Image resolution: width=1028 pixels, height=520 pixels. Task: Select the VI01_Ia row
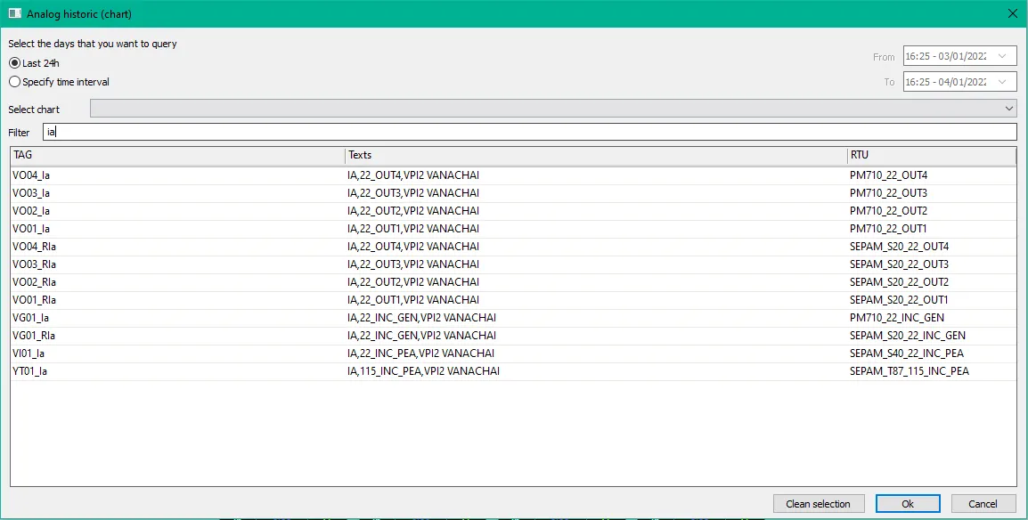(513, 353)
